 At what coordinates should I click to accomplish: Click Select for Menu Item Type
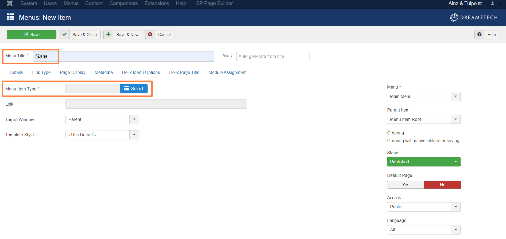[x=134, y=89]
